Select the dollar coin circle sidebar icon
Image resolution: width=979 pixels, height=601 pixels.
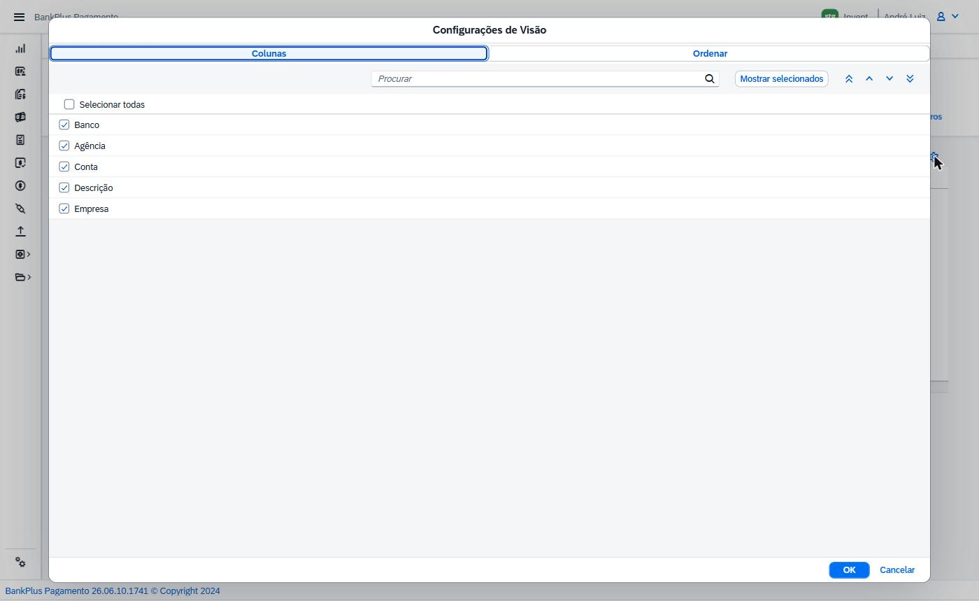(x=20, y=185)
